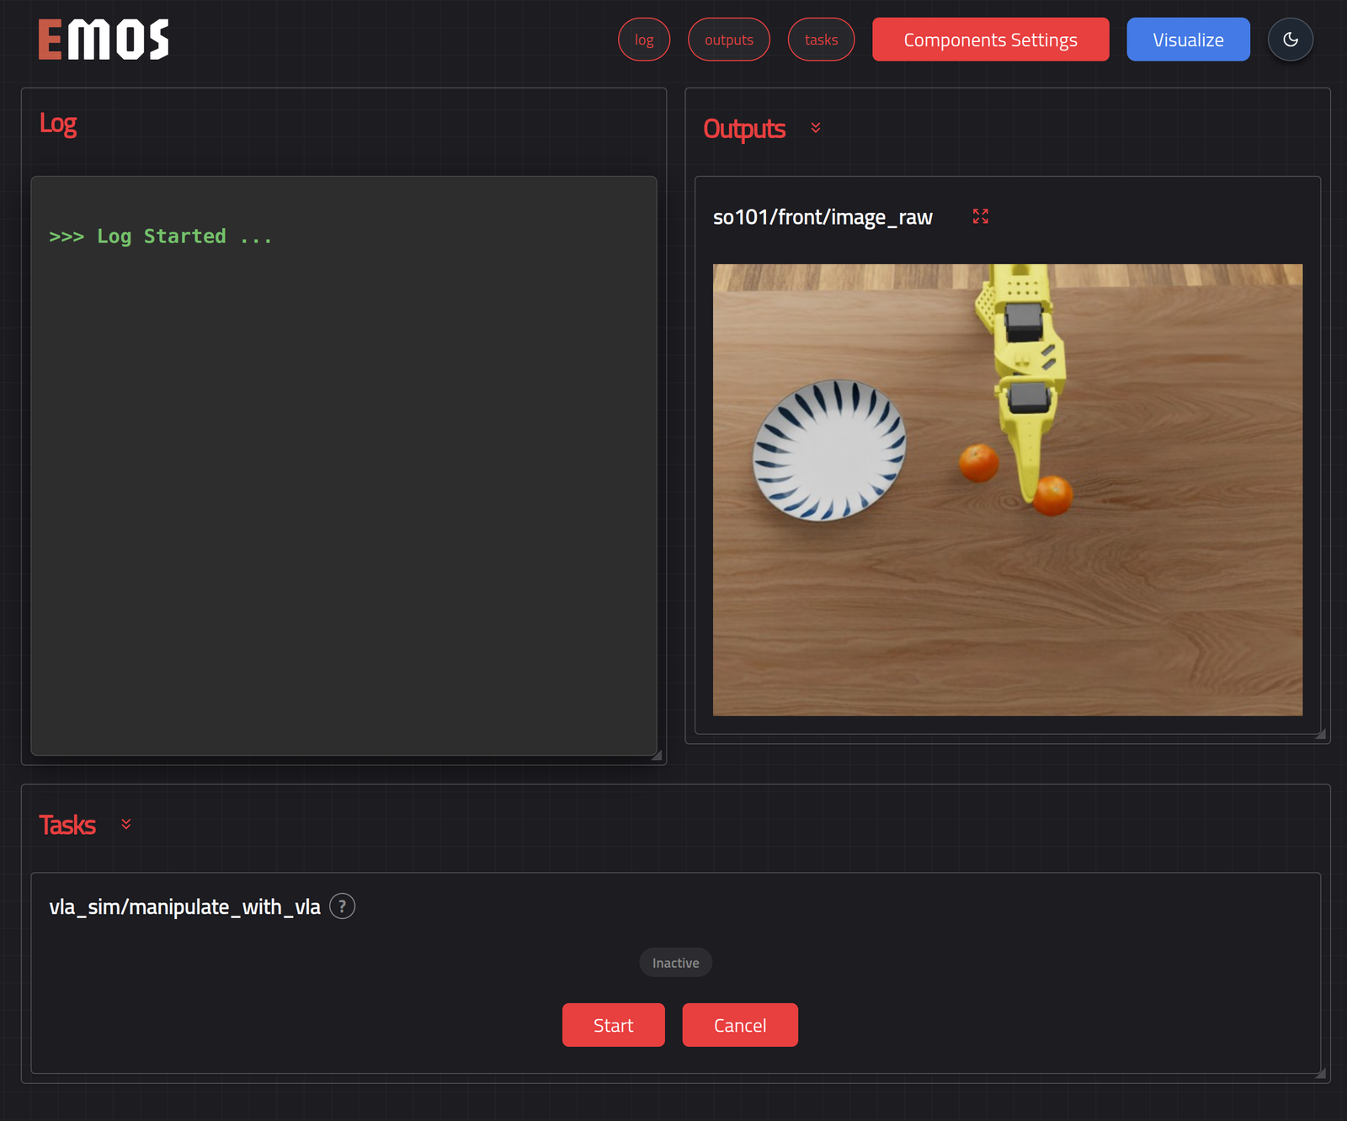Toggle dark mode with the moon icon
The width and height of the screenshot is (1347, 1121).
coord(1290,40)
